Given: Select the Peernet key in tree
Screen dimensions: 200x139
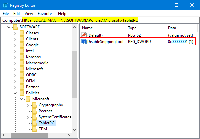Looking at the screenshot, I should click(45, 111).
